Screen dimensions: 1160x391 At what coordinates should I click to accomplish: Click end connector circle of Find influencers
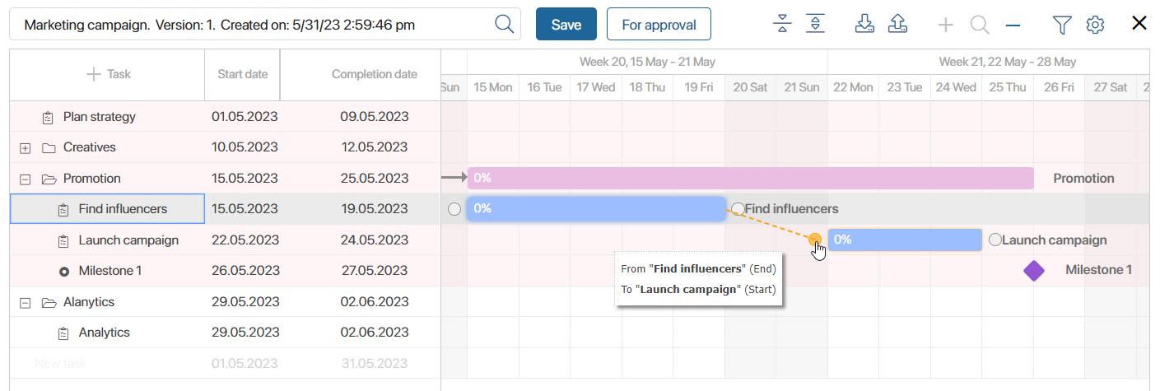(x=738, y=209)
